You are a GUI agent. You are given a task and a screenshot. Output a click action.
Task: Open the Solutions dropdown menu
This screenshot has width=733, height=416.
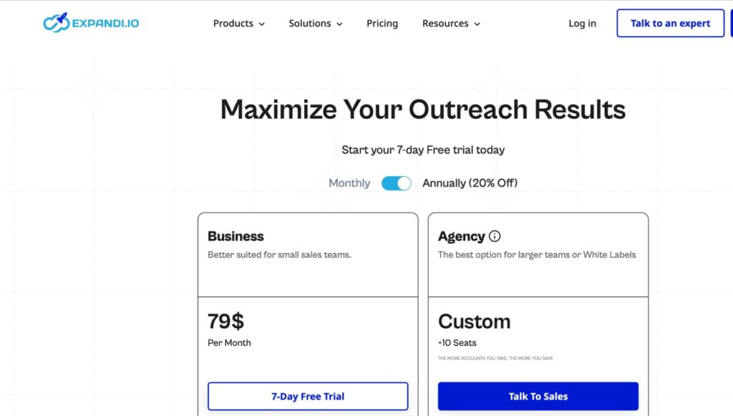tap(315, 24)
